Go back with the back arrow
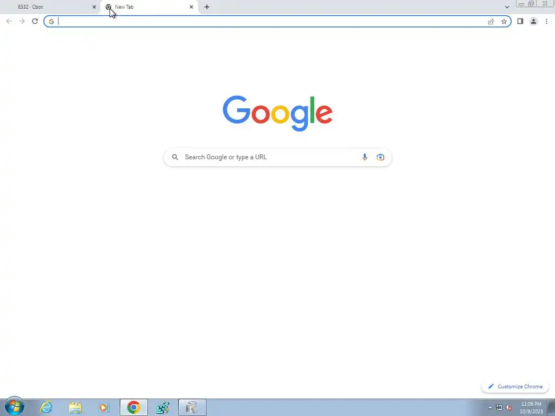Image resolution: width=555 pixels, height=416 pixels. point(9,21)
